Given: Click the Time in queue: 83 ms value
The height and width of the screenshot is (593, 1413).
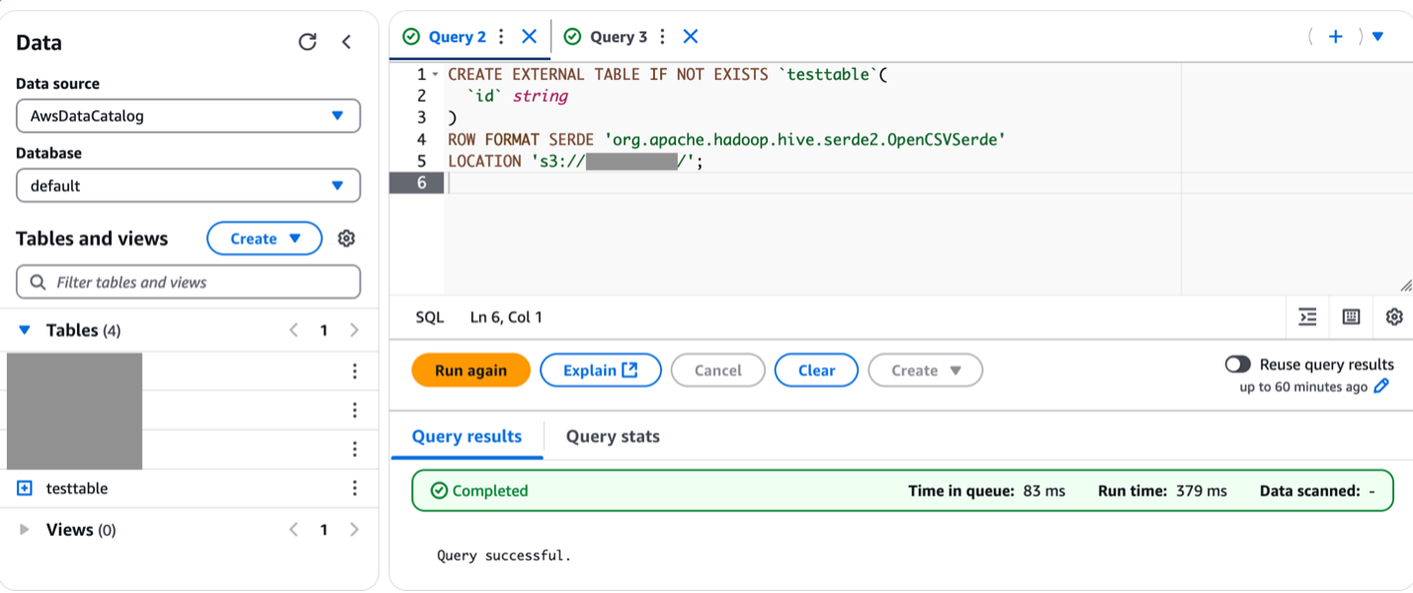Looking at the screenshot, I should point(986,490).
